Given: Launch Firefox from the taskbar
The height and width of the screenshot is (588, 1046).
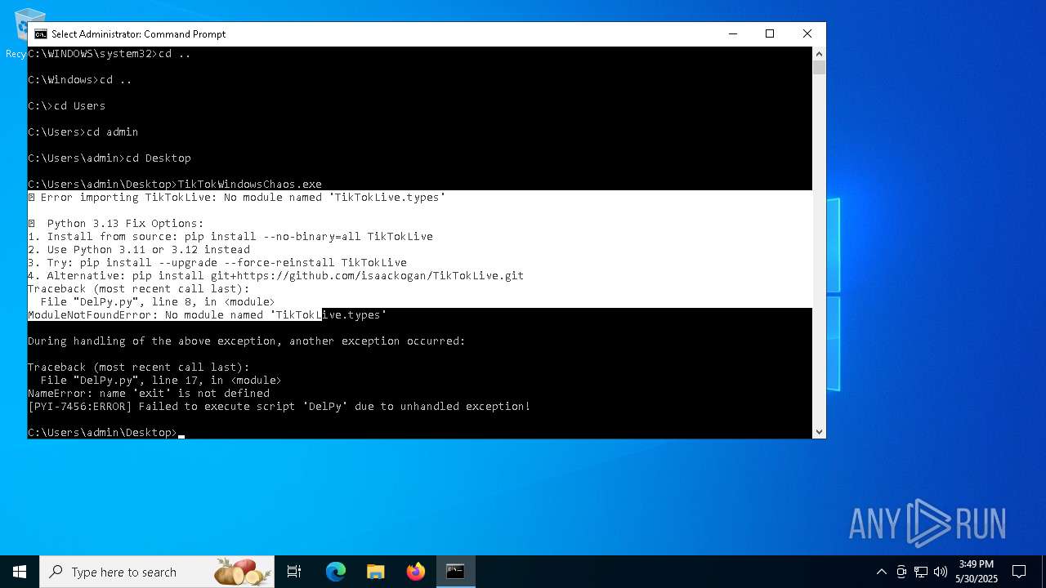Looking at the screenshot, I should click(416, 572).
